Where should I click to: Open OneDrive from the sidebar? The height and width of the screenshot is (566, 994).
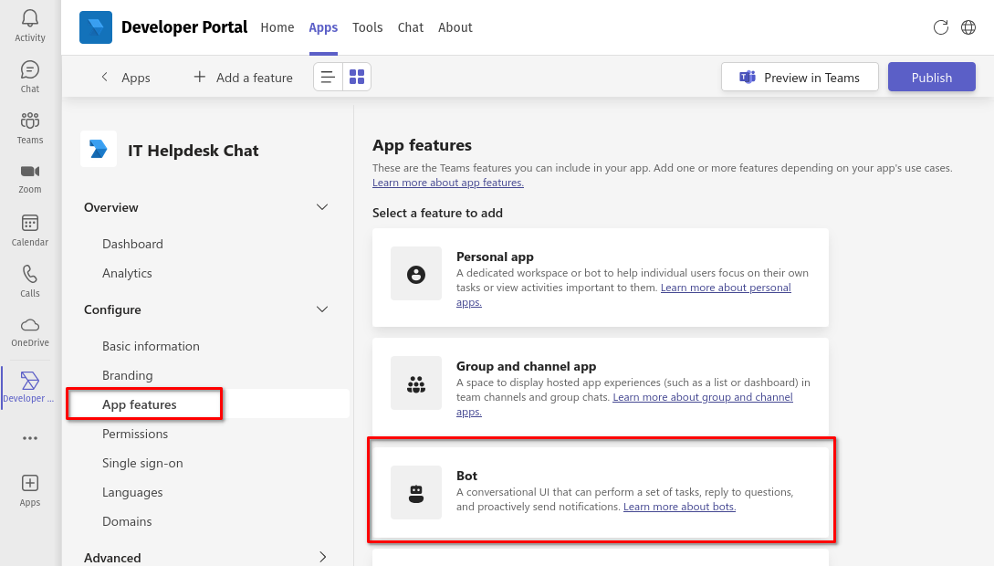tap(30, 333)
